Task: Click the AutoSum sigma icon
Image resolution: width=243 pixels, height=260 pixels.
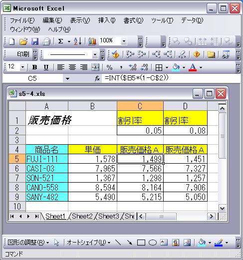Action: click(x=60, y=41)
